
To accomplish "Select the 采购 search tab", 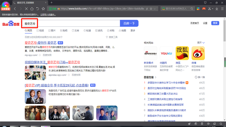I will (111, 30).
